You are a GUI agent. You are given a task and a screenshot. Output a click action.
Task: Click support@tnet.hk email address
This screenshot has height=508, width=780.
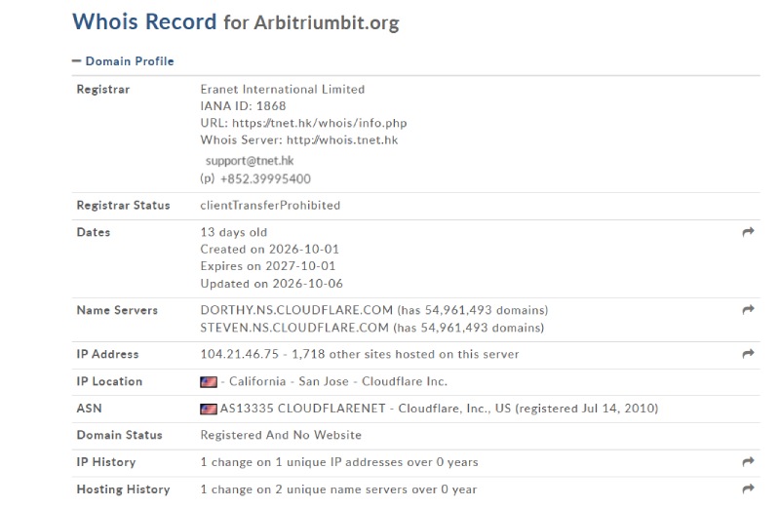250,161
